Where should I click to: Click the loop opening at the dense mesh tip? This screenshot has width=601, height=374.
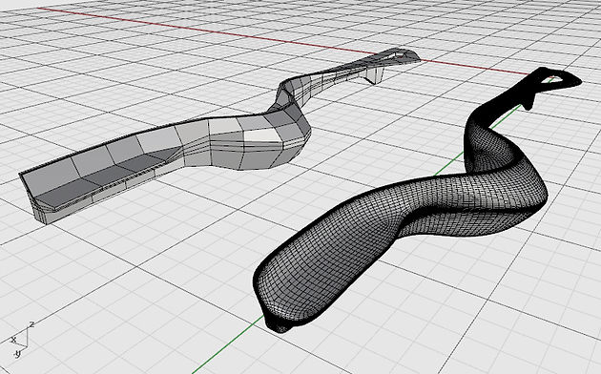click(x=550, y=80)
